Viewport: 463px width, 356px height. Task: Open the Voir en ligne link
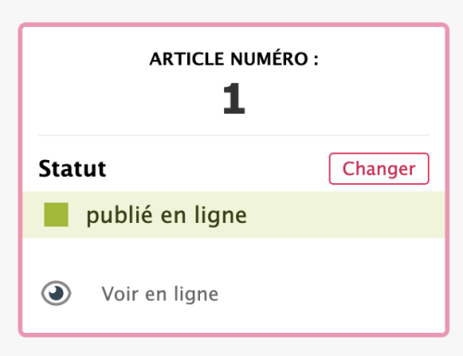(x=160, y=294)
